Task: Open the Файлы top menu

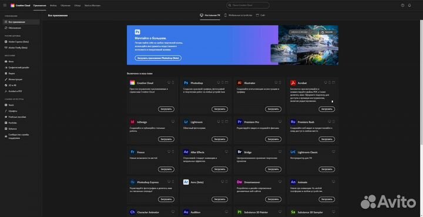Action: point(53,5)
